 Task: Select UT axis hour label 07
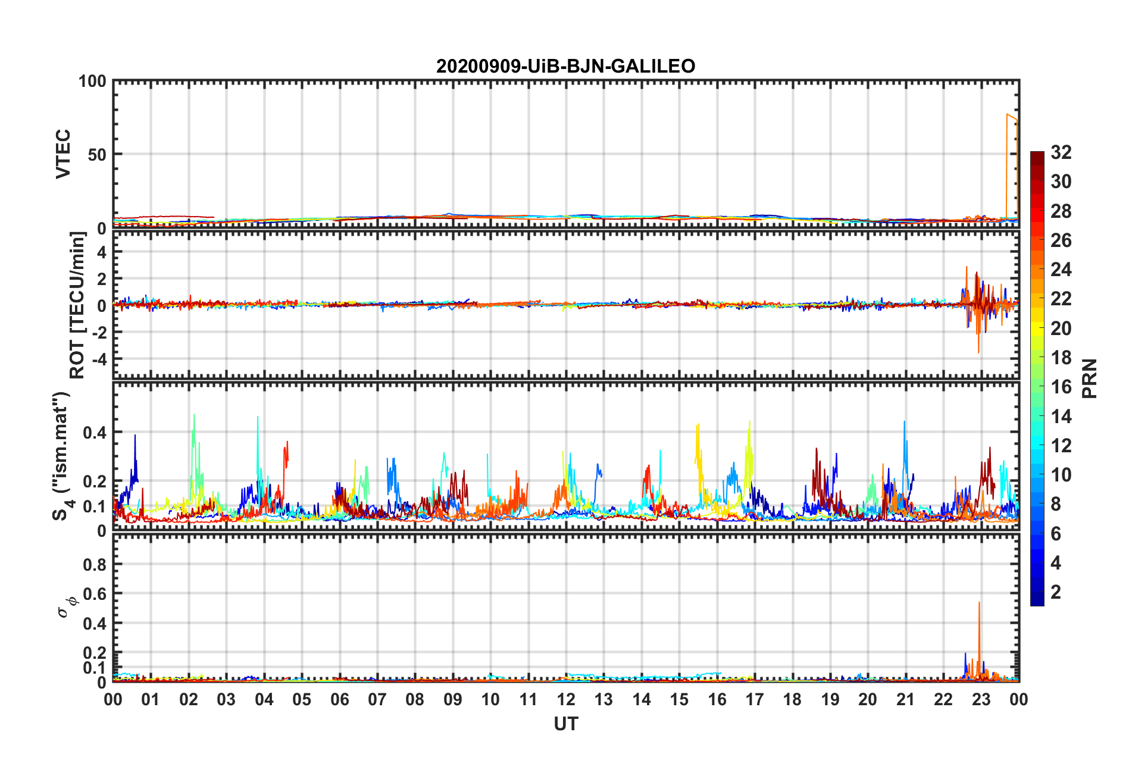click(x=377, y=699)
